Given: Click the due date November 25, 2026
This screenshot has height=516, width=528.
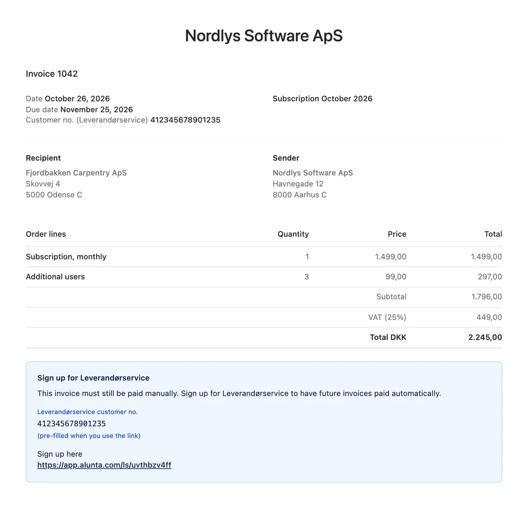Looking at the screenshot, I should (x=97, y=110).
